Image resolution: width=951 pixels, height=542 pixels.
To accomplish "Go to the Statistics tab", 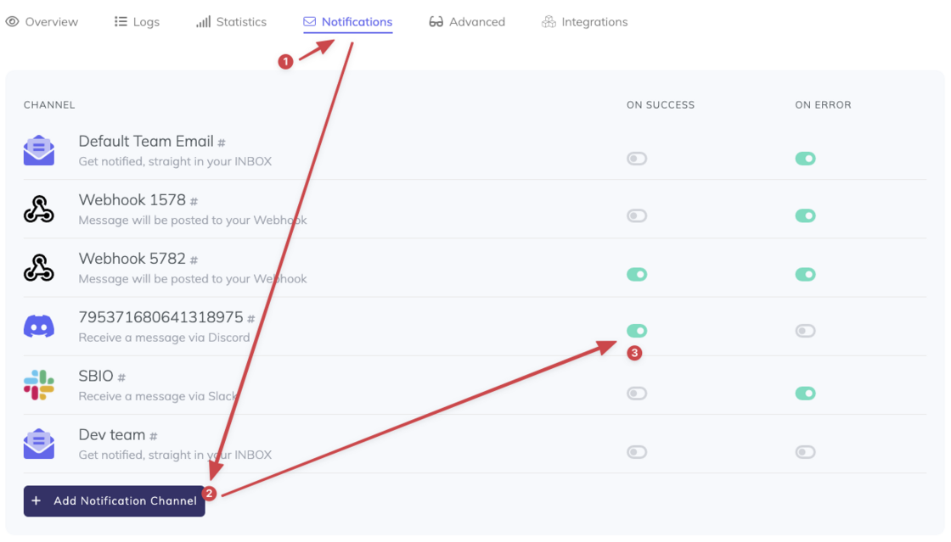I will (x=231, y=22).
